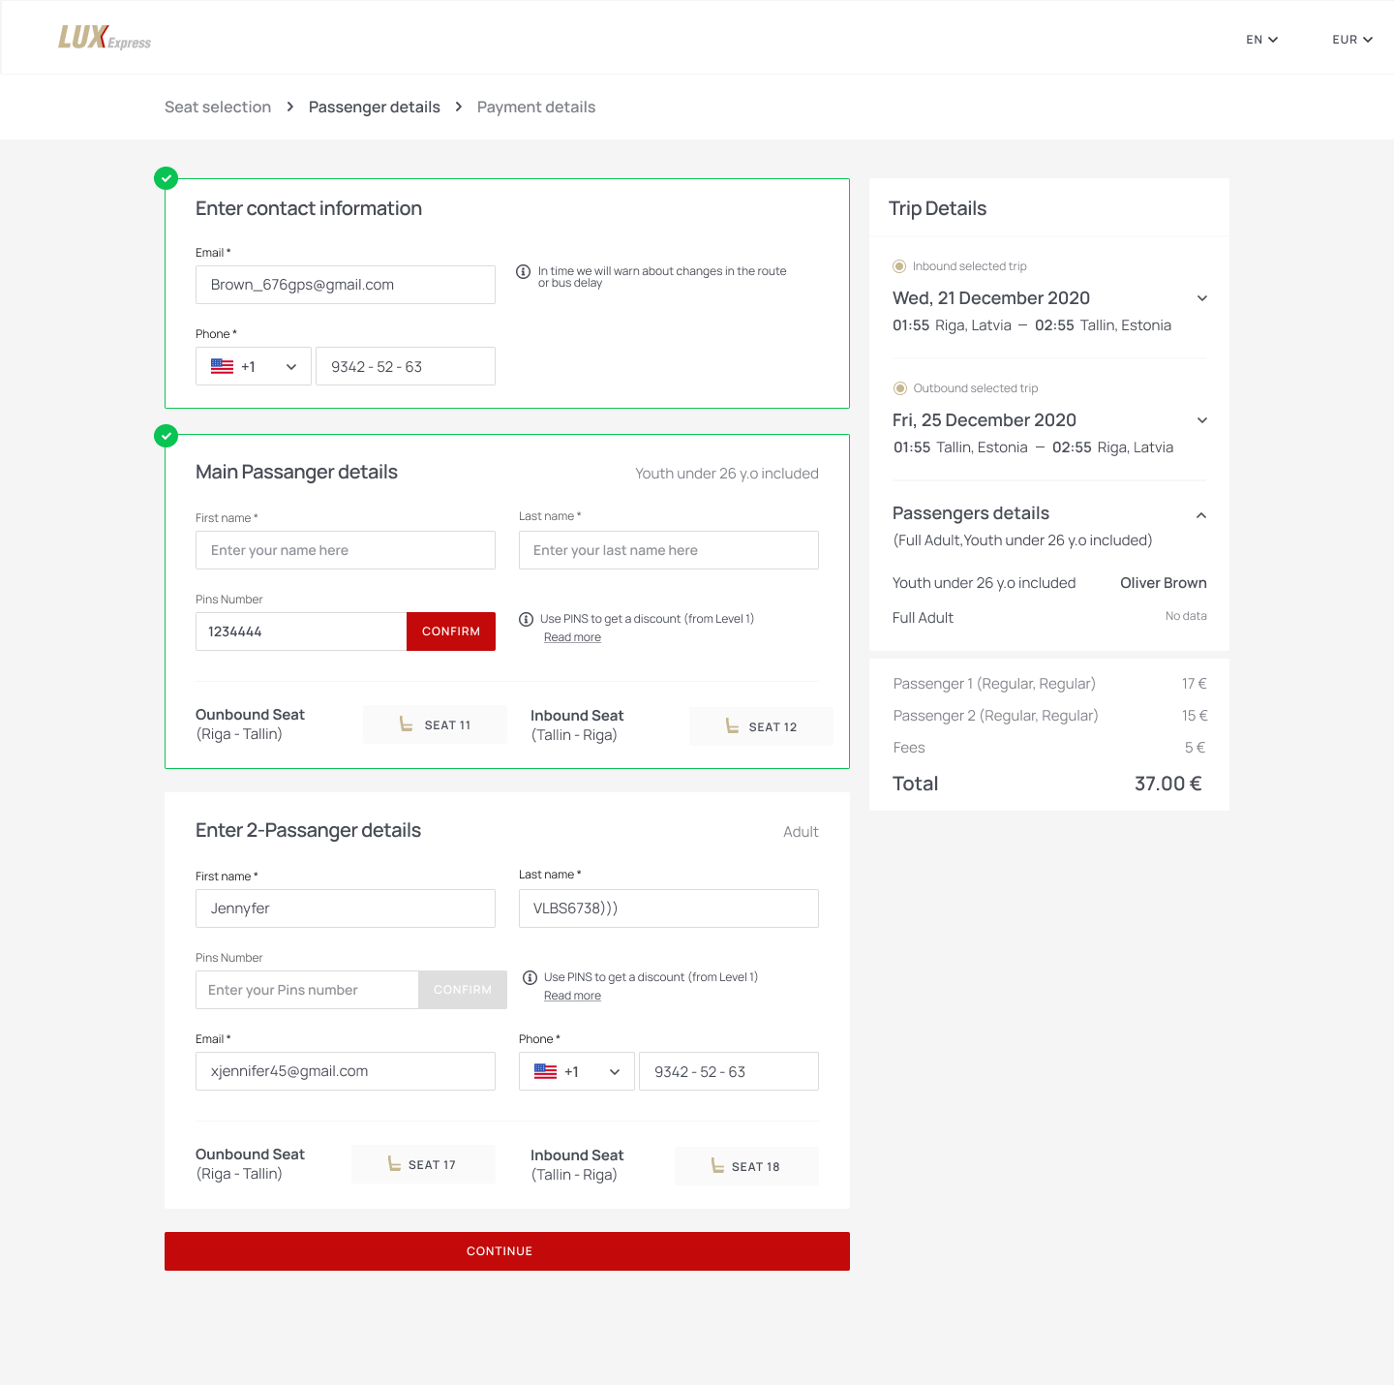Click the info icon beside route change warning
This screenshot has height=1385, width=1394.
click(x=523, y=272)
